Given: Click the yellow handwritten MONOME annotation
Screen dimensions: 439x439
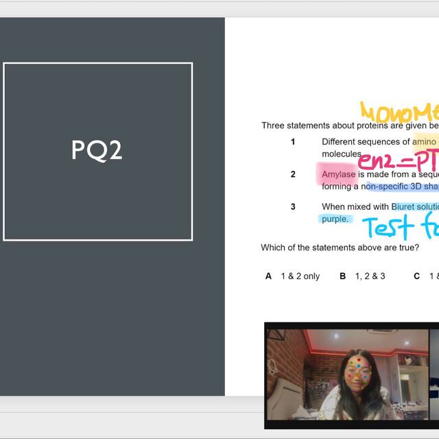Looking at the screenshot, I should coord(399,111).
